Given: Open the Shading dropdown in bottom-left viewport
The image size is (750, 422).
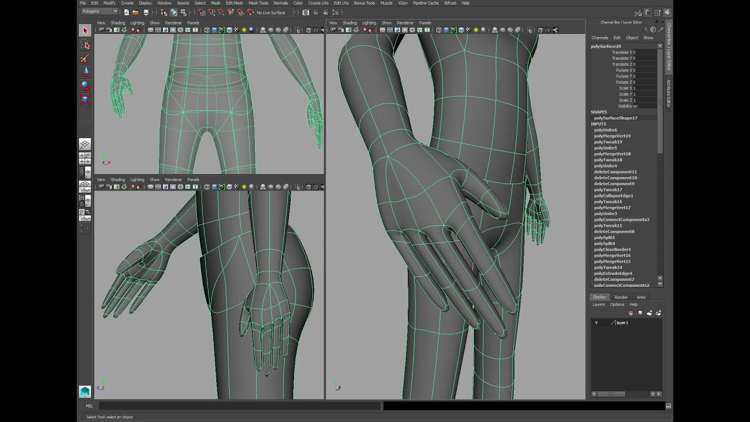Looking at the screenshot, I should [118, 179].
